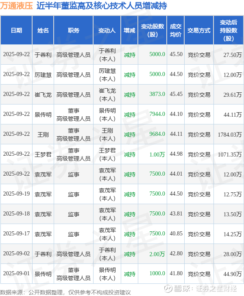The height and width of the screenshot is (296, 244).
Task: Click the 41.80 average price cell
Action: (x=176, y=273)
